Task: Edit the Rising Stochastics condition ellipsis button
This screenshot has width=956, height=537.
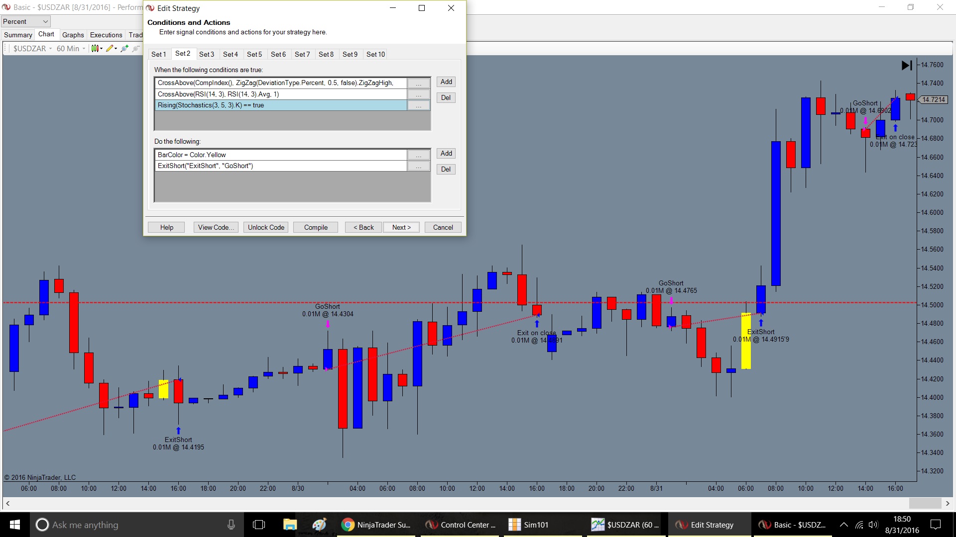Action: (419, 105)
